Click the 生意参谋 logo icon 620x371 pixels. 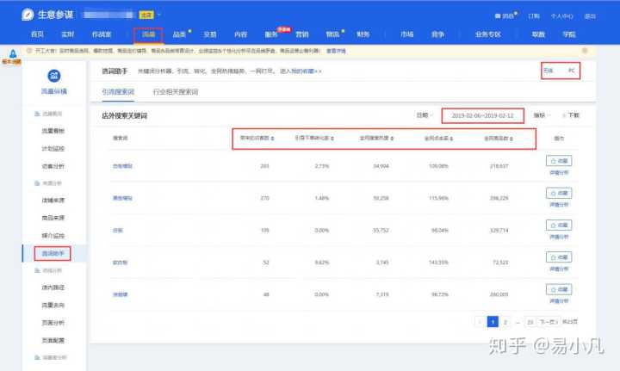(28, 15)
